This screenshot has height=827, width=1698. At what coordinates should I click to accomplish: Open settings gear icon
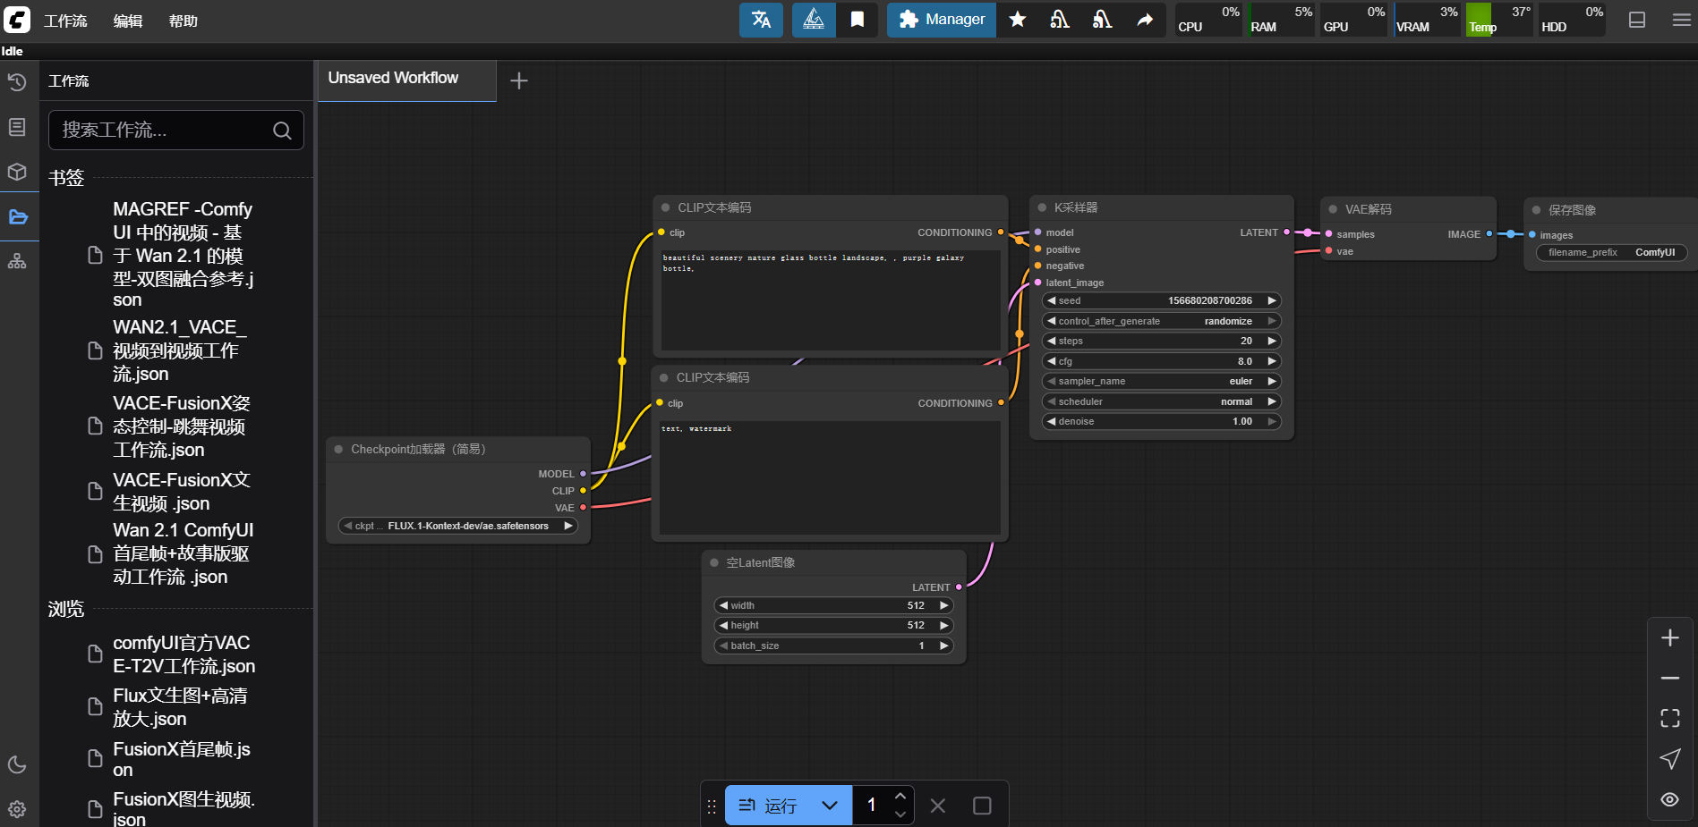coord(17,809)
